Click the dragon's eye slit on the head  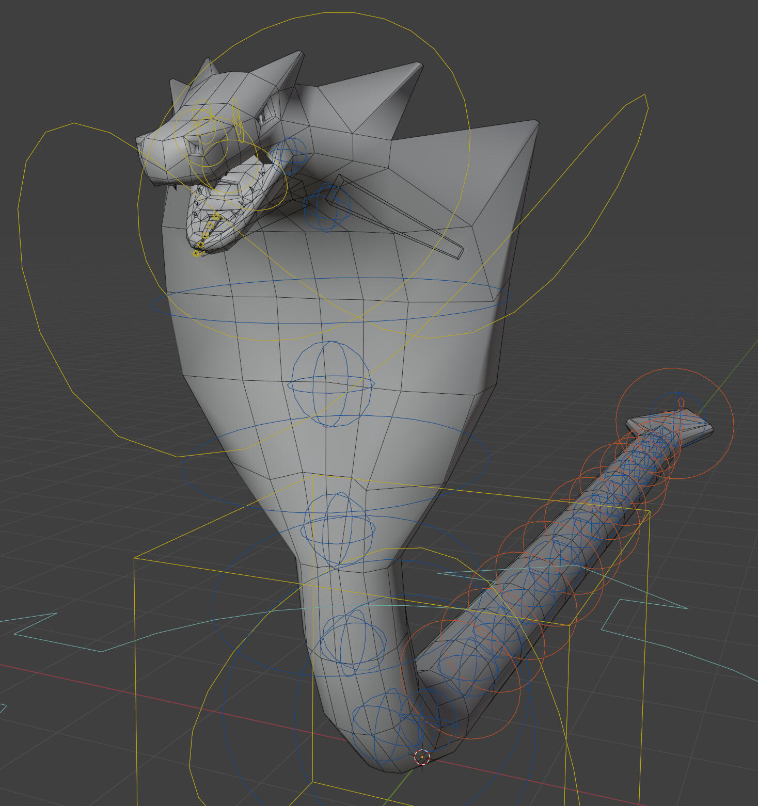[x=264, y=114]
